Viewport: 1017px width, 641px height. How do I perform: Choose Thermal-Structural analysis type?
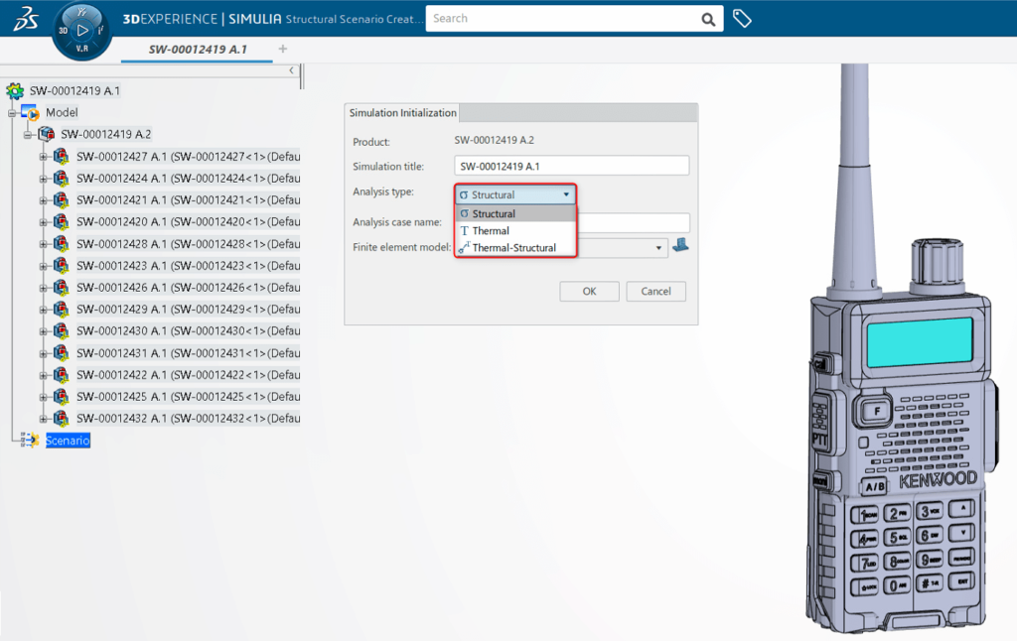[x=515, y=248]
